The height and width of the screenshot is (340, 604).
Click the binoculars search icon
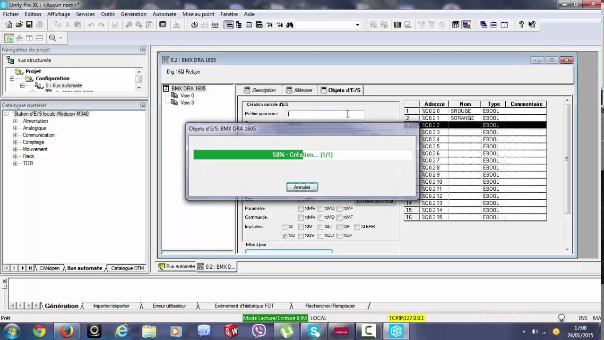(290, 25)
